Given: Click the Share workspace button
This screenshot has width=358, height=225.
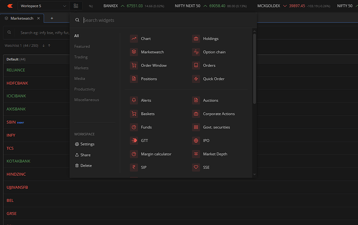Looking at the screenshot, I should (82, 155).
